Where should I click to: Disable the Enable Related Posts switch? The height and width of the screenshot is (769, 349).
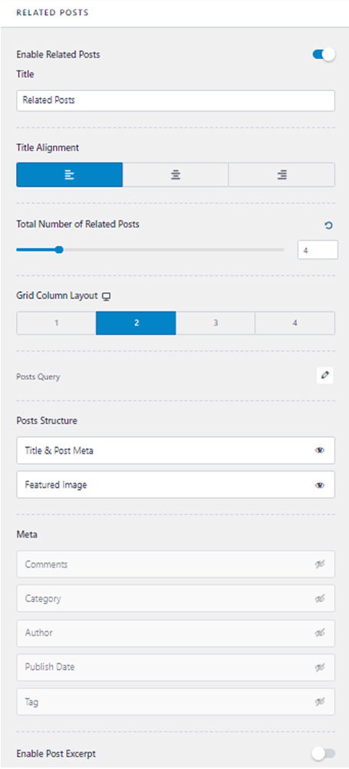pos(324,55)
